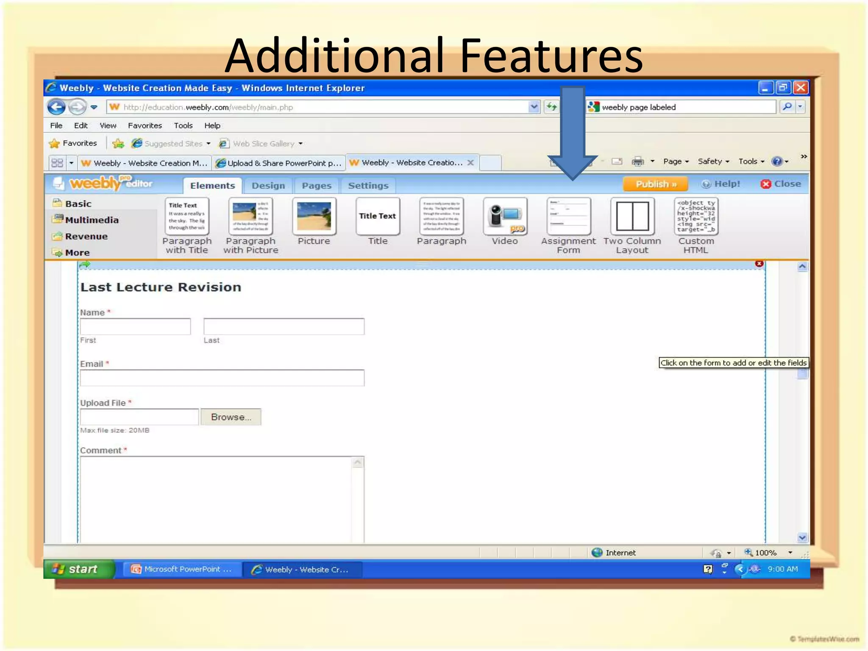The width and height of the screenshot is (868, 651).
Task: Open the Edit menu
Action: coord(81,125)
